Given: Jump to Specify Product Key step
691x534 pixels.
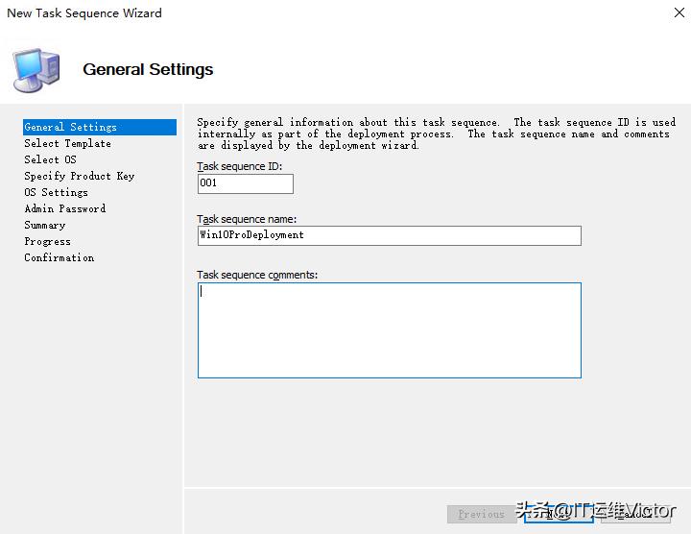Looking at the screenshot, I should (x=79, y=176).
